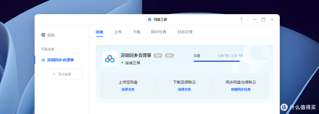This screenshot has height=114, width=319.
Task: Click the 网盘连接 section label
Action: (48, 49)
